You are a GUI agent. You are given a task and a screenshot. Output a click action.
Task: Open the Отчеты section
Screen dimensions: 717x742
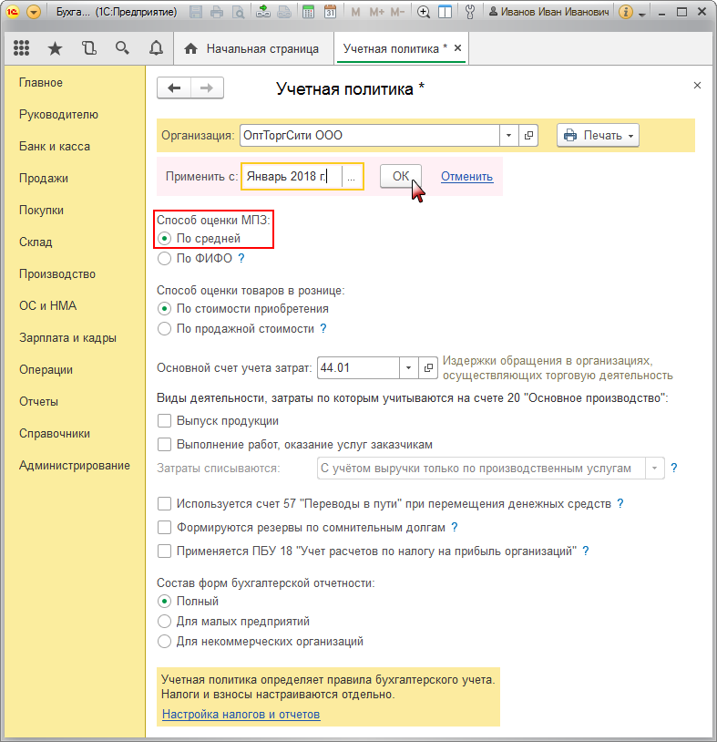(38, 401)
